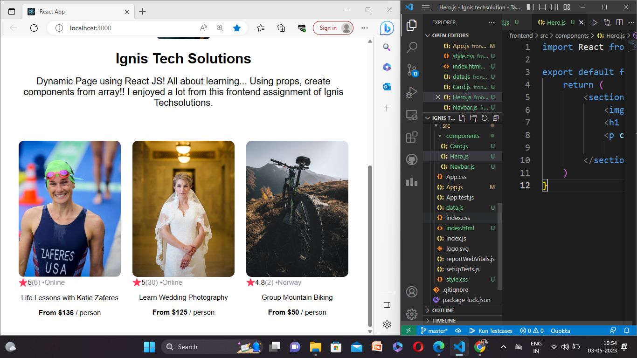
Task: Expand the OUTLINE section
Action: (439, 310)
